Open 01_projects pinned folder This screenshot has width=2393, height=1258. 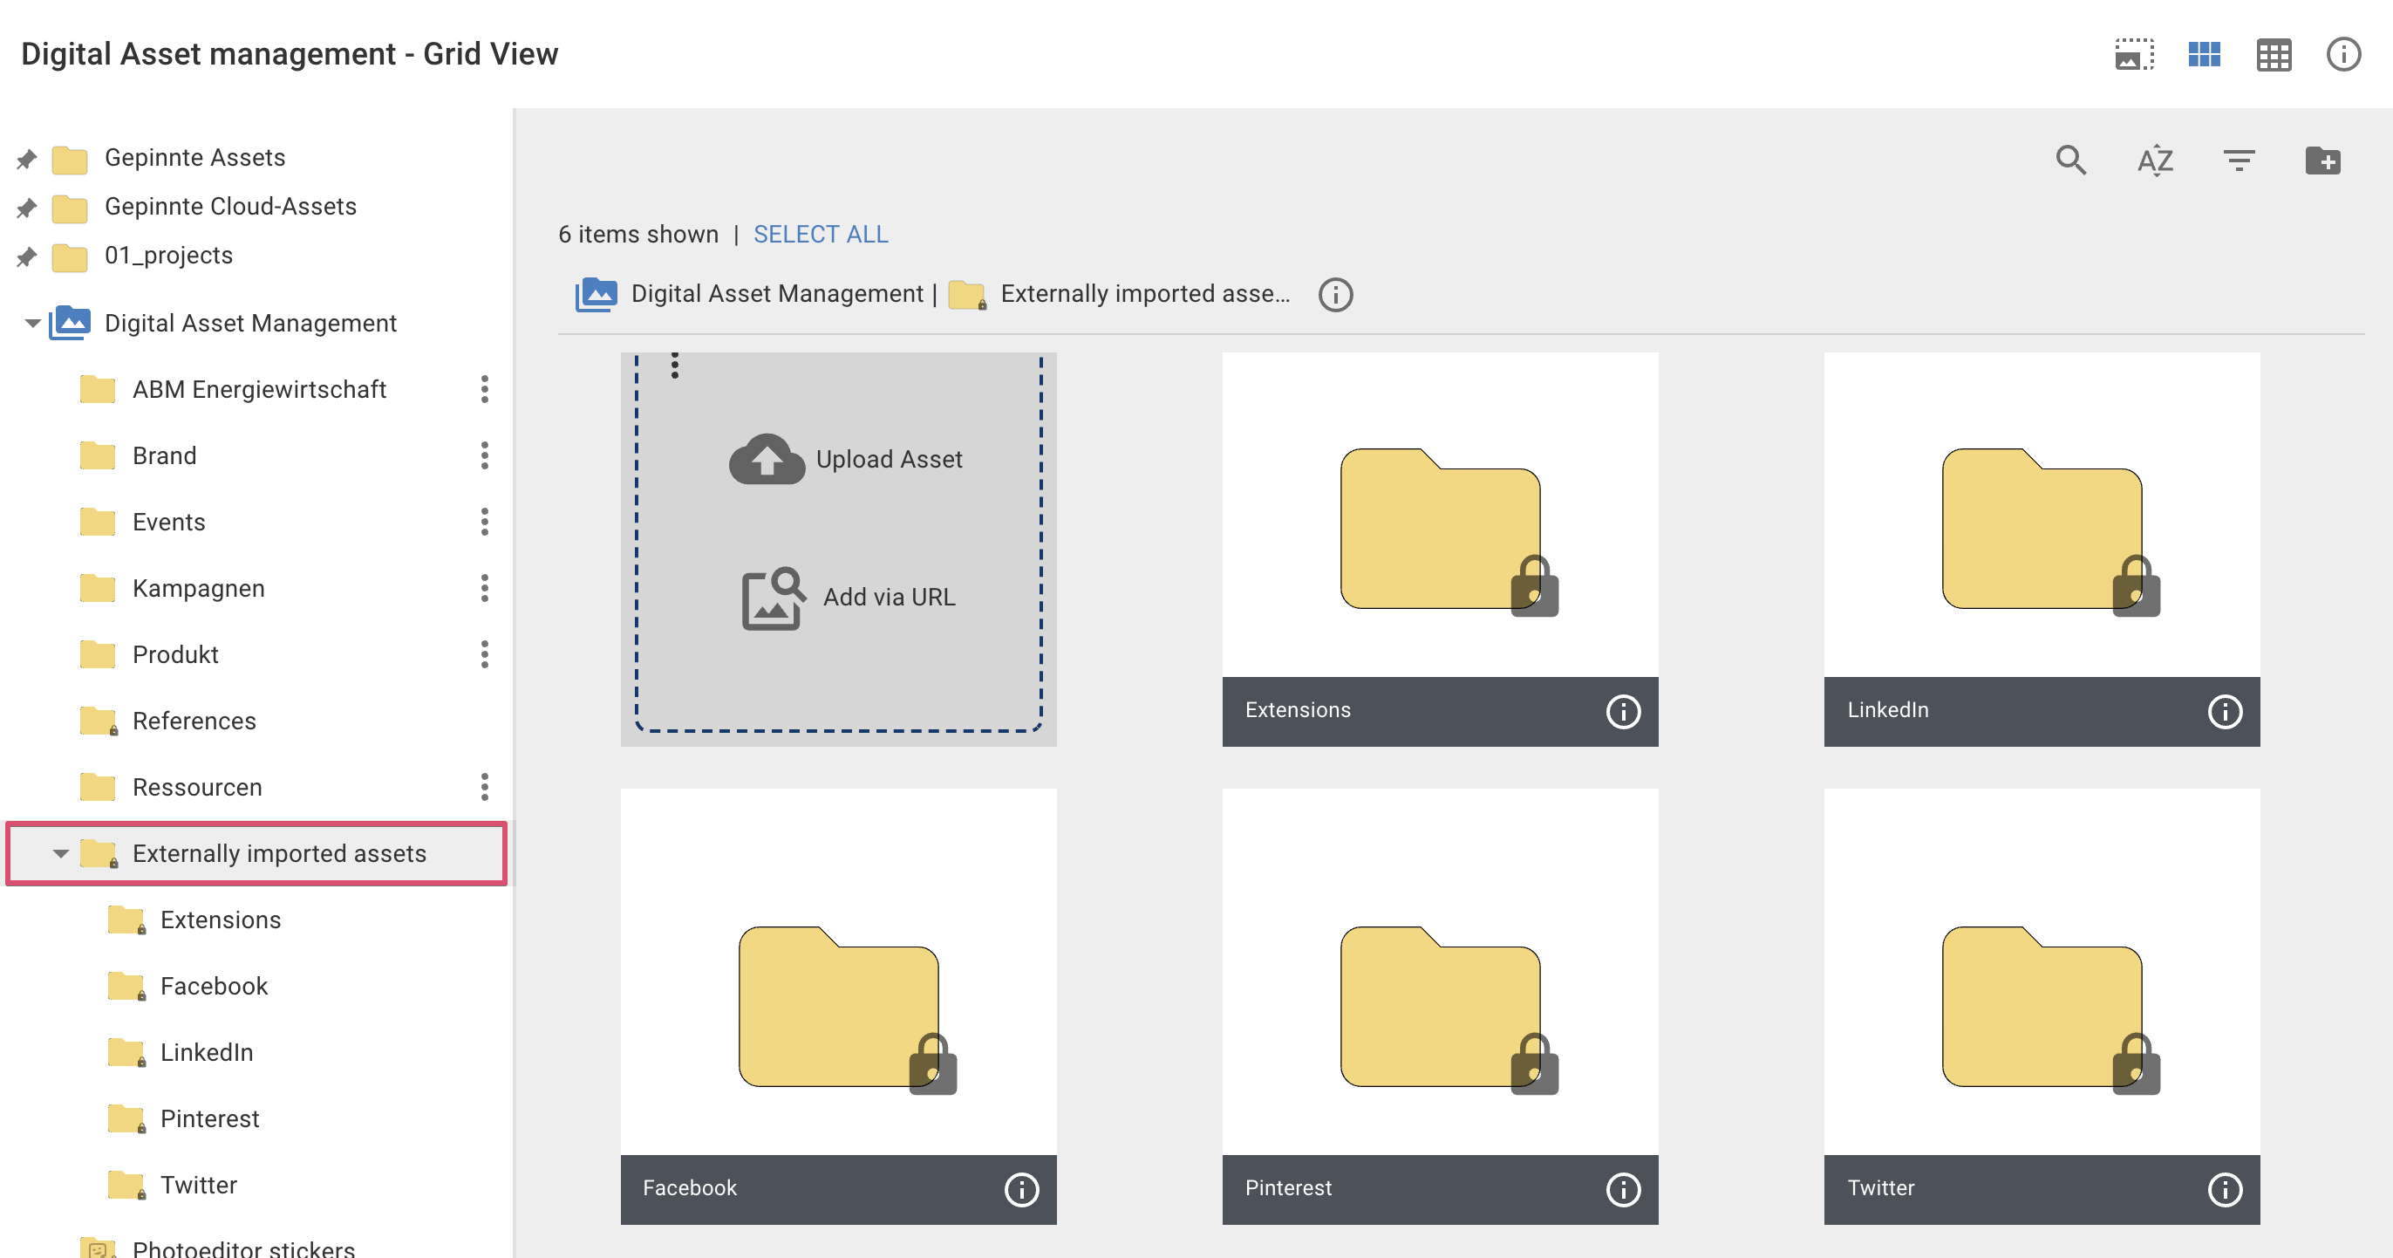(168, 255)
